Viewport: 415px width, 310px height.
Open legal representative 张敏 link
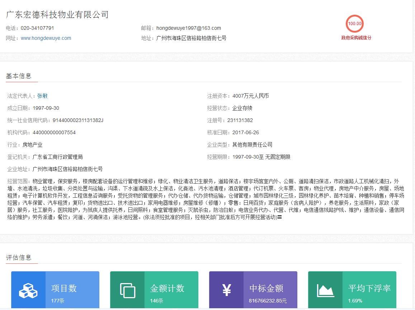coord(42,96)
